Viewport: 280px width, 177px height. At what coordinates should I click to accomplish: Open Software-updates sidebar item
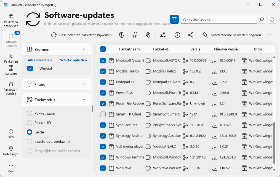(x=11, y=40)
